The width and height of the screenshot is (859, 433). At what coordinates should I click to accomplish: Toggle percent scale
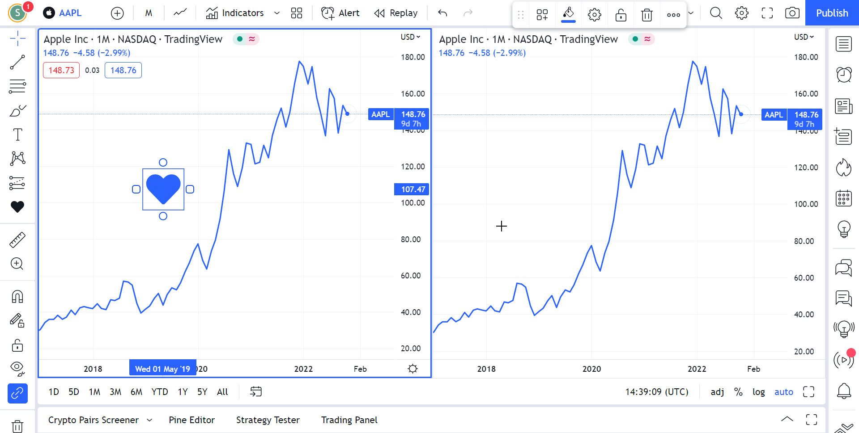(x=738, y=392)
